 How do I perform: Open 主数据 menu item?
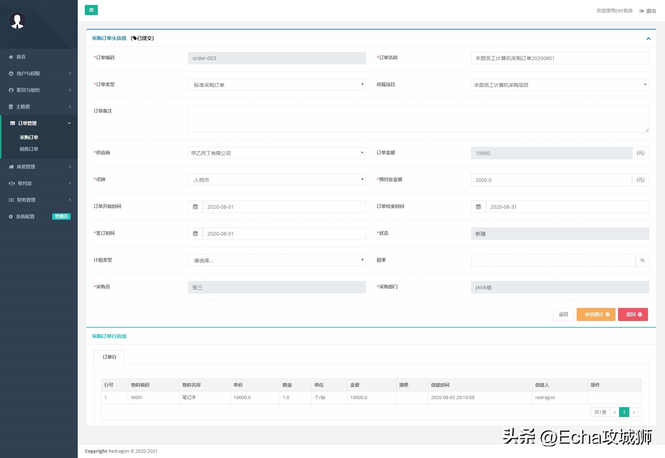(x=39, y=107)
